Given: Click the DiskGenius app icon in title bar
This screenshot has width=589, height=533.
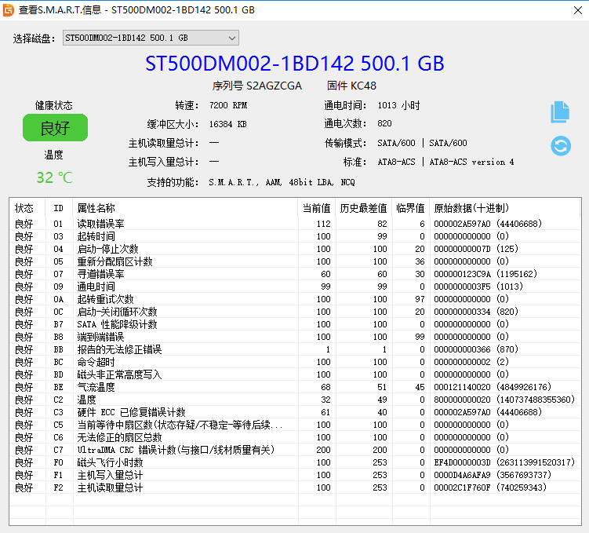Looking at the screenshot, I should coord(9,10).
